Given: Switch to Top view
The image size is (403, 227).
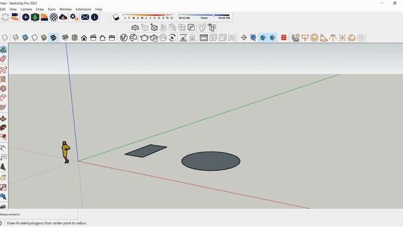Looking at the screenshot, I should coord(74,38).
